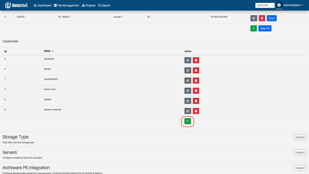Click the Action column header
The width and height of the screenshot is (309, 174).
click(188, 51)
